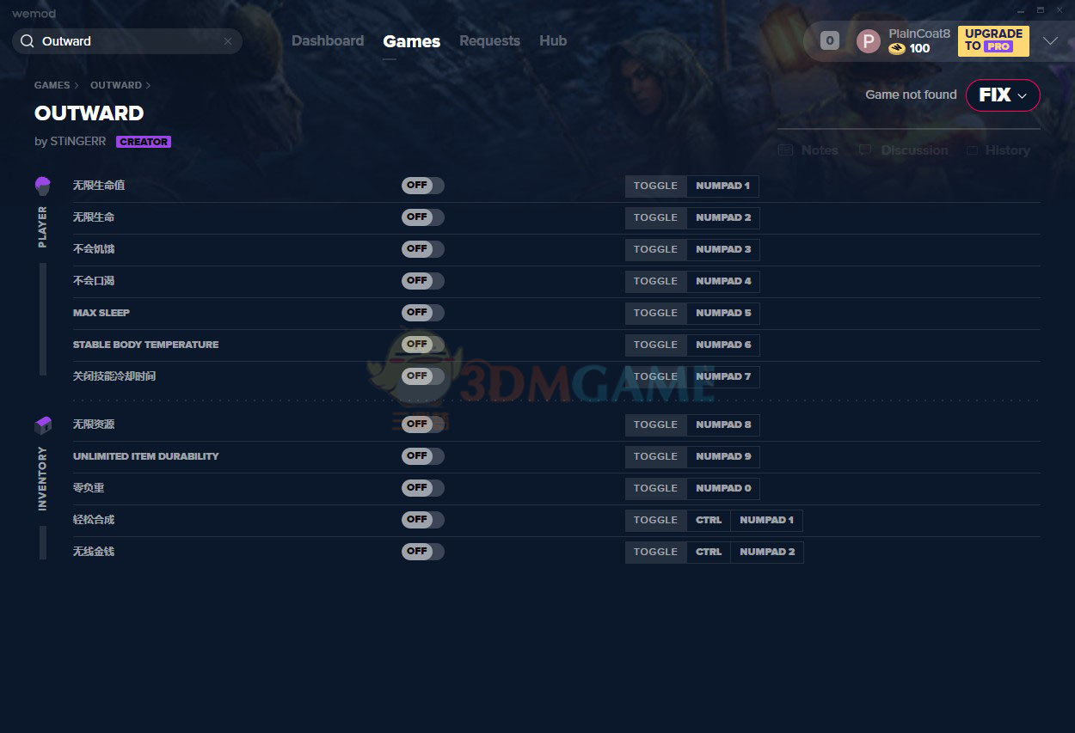Image resolution: width=1075 pixels, height=733 pixels.
Task: Click the OUTWARD breadcrumb link
Action: (115, 86)
